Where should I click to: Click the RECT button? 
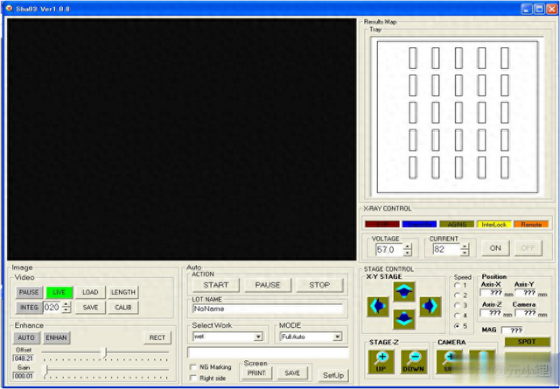(157, 337)
